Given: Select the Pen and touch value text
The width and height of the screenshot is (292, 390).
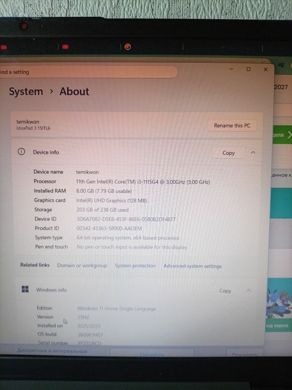Looking at the screenshot, I should pyautogui.click(x=132, y=247).
